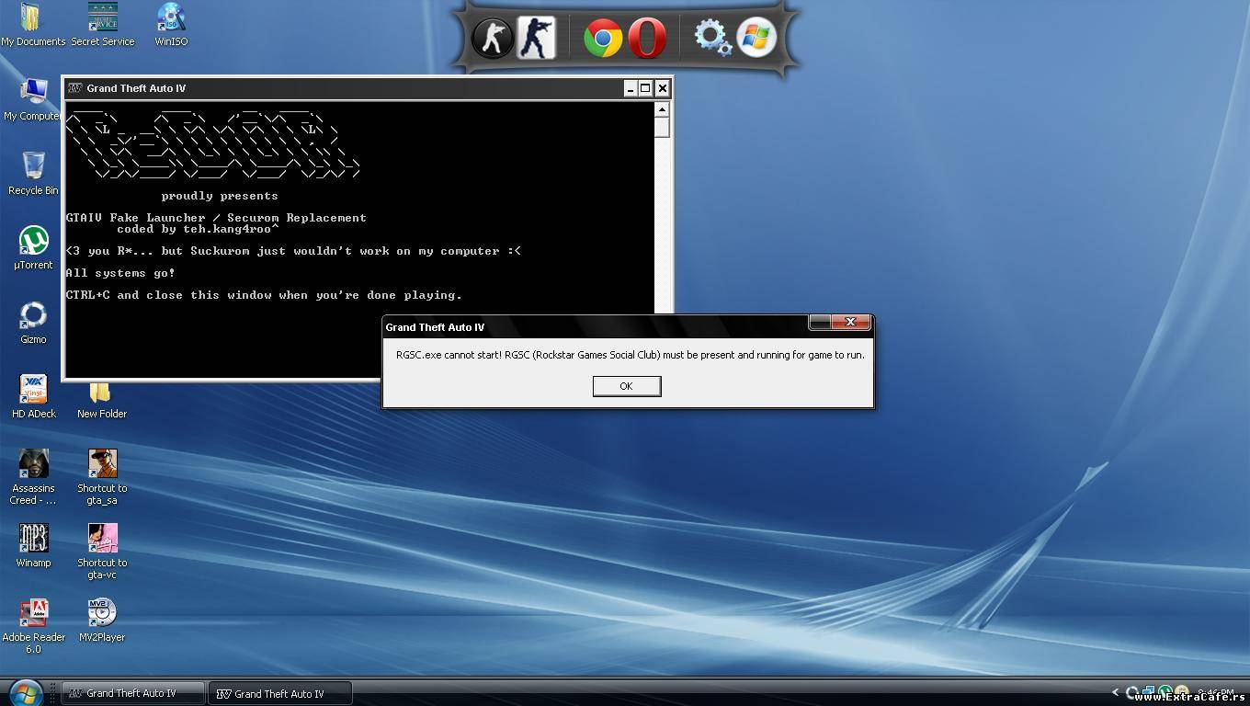
Task: Select the Recycle Bin icon
Action: coord(33,174)
